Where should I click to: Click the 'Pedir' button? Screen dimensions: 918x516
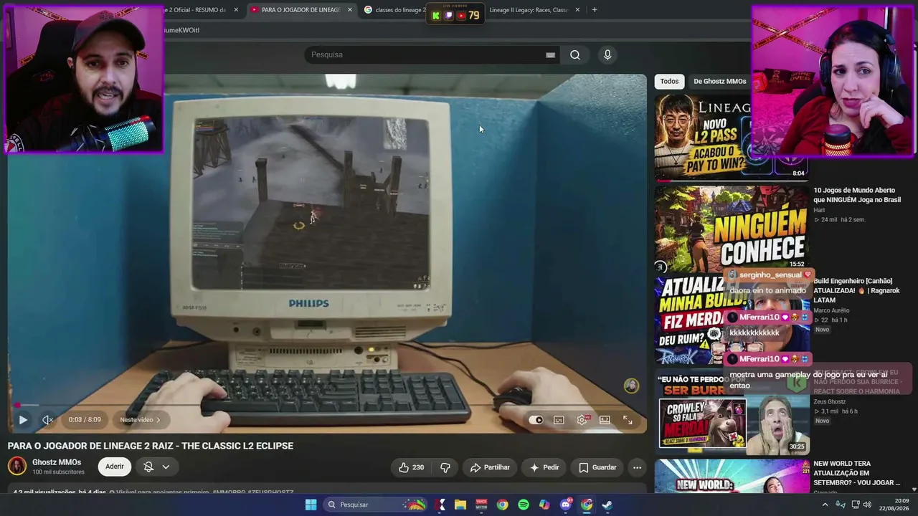point(544,467)
